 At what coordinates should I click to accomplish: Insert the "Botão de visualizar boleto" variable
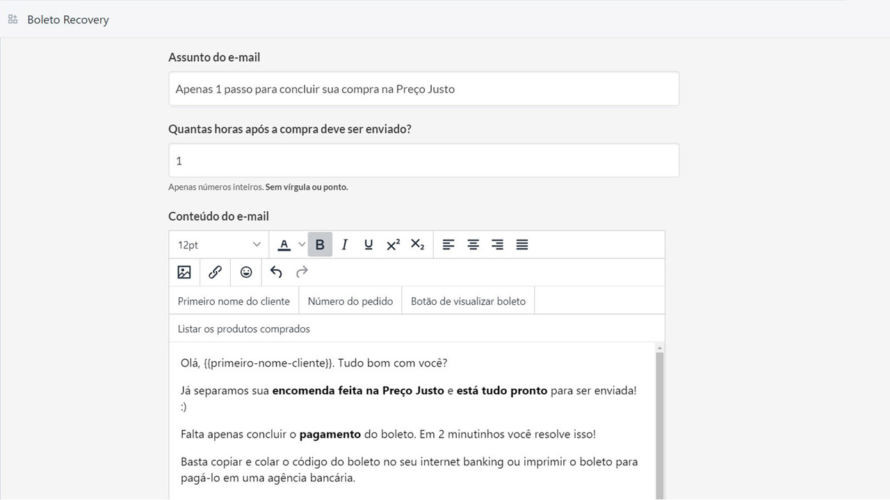(468, 301)
